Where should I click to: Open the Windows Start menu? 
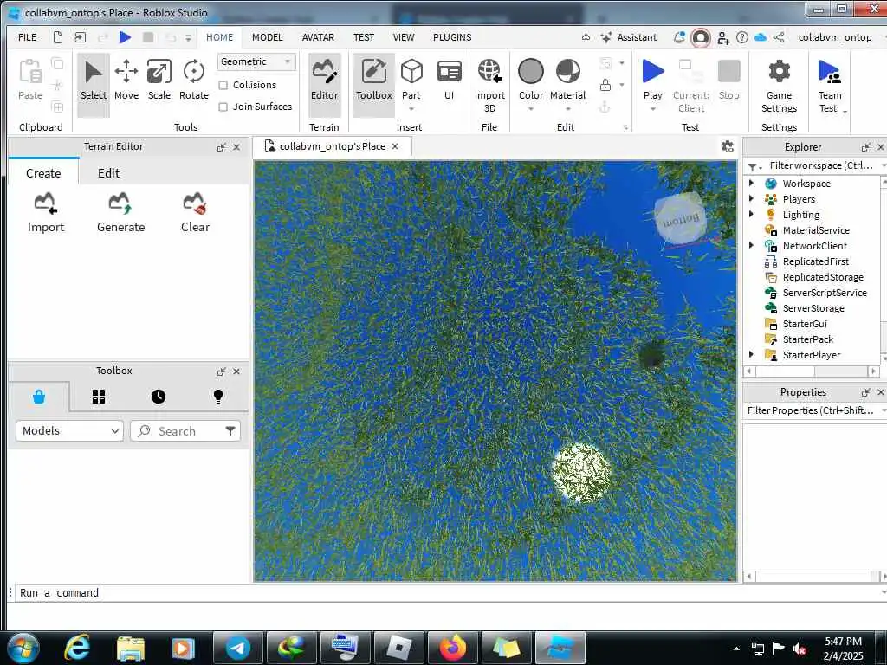tap(23, 648)
